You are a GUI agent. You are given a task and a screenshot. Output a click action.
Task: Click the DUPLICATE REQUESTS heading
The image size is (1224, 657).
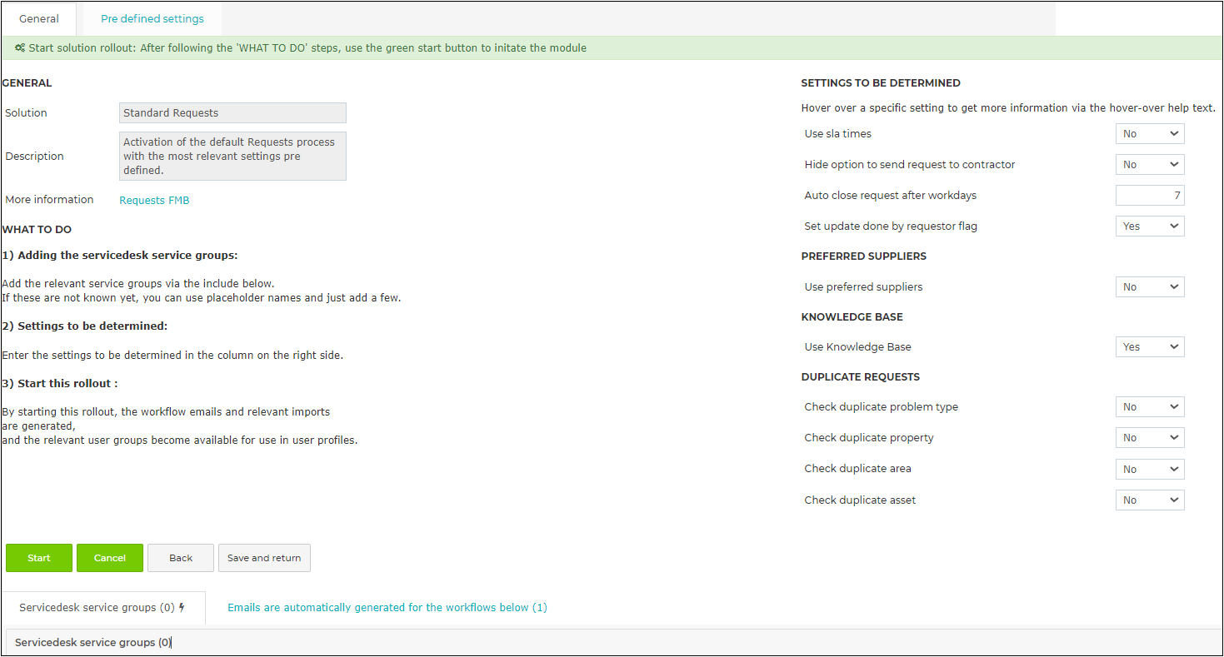pos(861,377)
